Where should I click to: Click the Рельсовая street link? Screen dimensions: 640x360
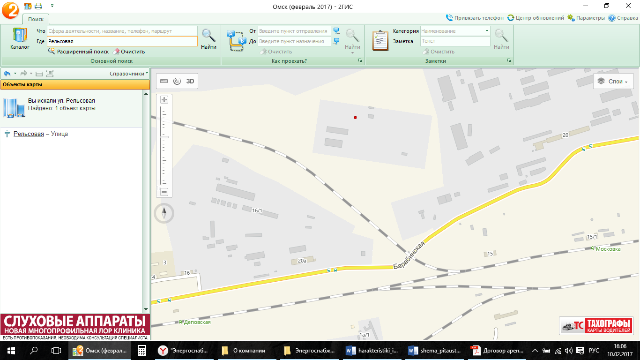click(x=29, y=134)
